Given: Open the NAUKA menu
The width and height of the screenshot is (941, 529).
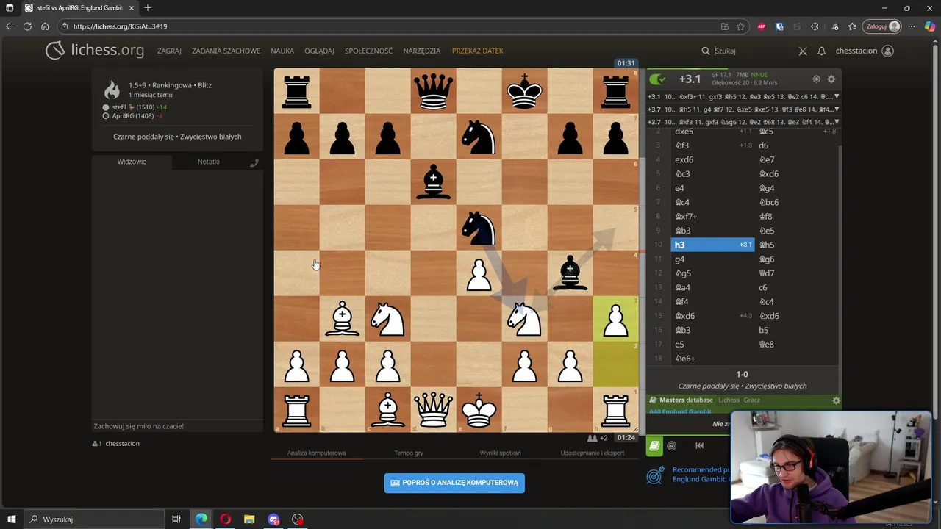Looking at the screenshot, I should tap(282, 51).
